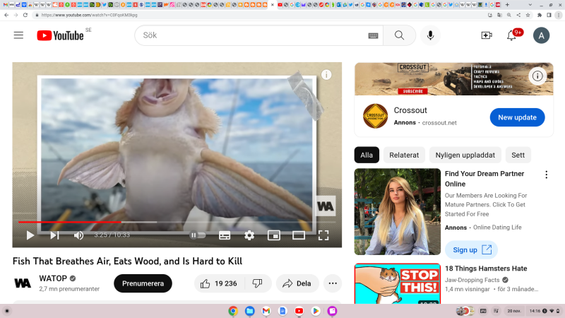Translate this page icon
The width and height of the screenshot is (565, 318).
click(499, 15)
